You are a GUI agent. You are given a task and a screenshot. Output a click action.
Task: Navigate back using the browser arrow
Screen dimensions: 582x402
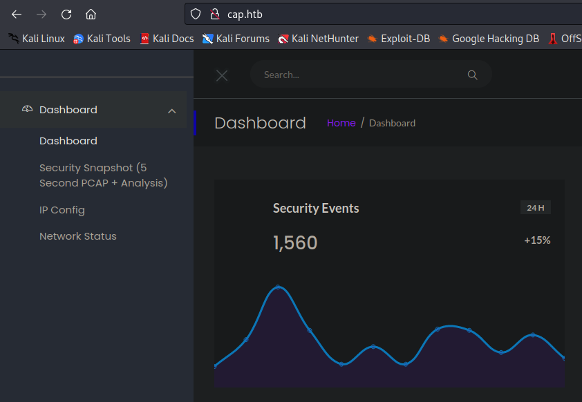(x=16, y=13)
